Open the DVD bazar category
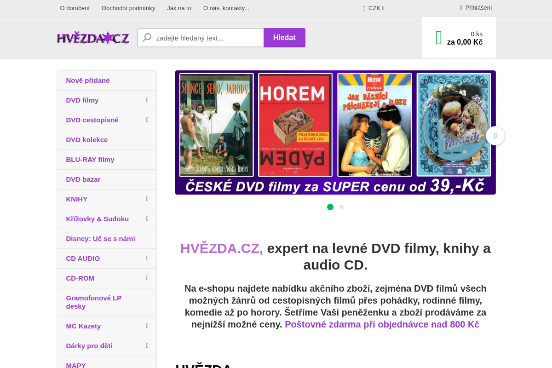 (x=107, y=179)
